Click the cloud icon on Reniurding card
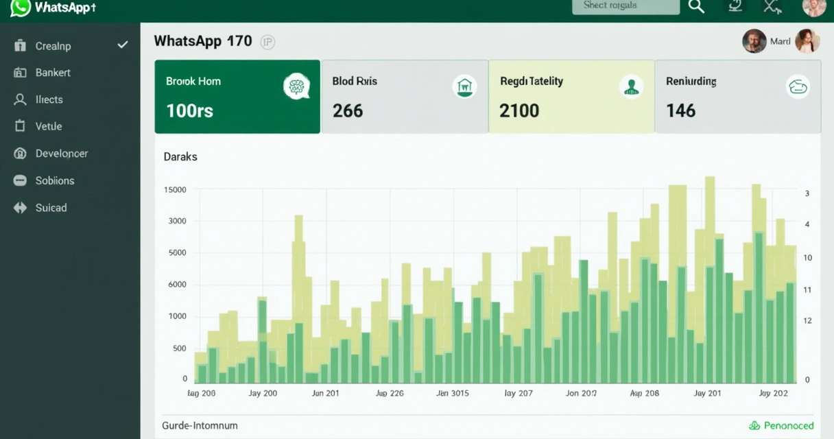This screenshot has width=834, height=439. [798, 87]
